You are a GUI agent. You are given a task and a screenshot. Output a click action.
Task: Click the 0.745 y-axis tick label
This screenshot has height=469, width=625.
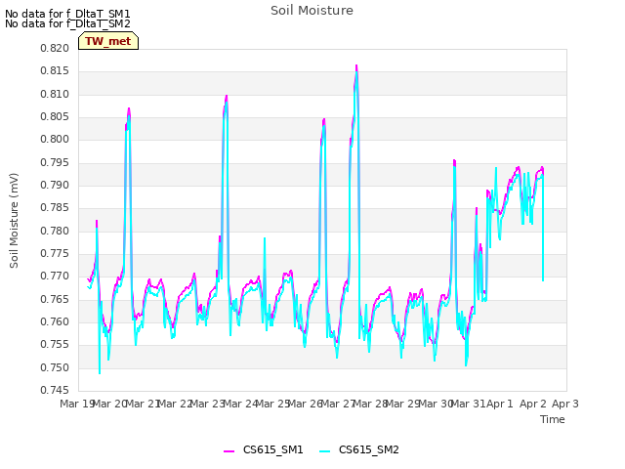(55, 390)
